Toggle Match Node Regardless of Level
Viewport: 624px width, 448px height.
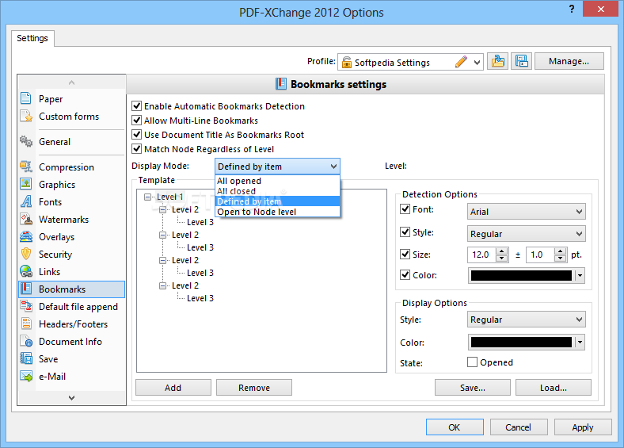[x=137, y=148]
